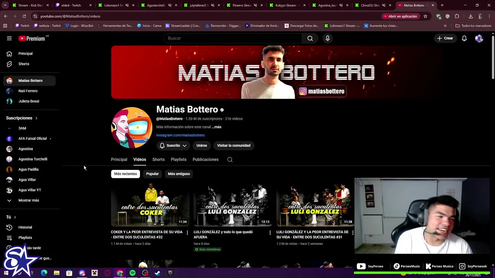Open Steam from the taskbar

point(157,273)
